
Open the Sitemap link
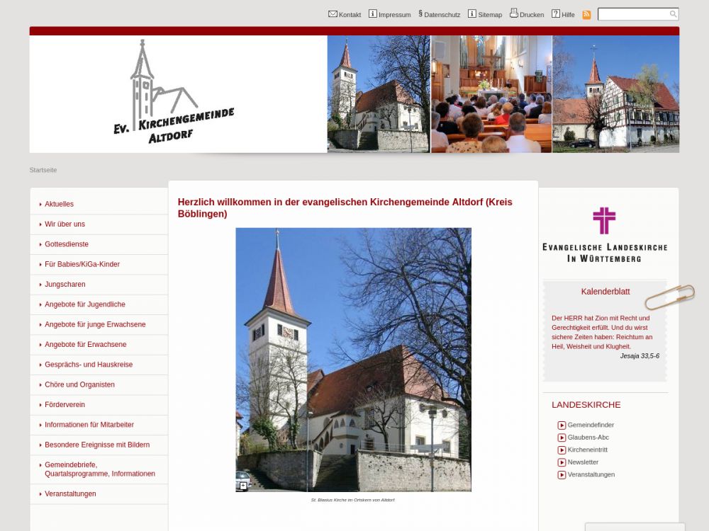coord(489,15)
